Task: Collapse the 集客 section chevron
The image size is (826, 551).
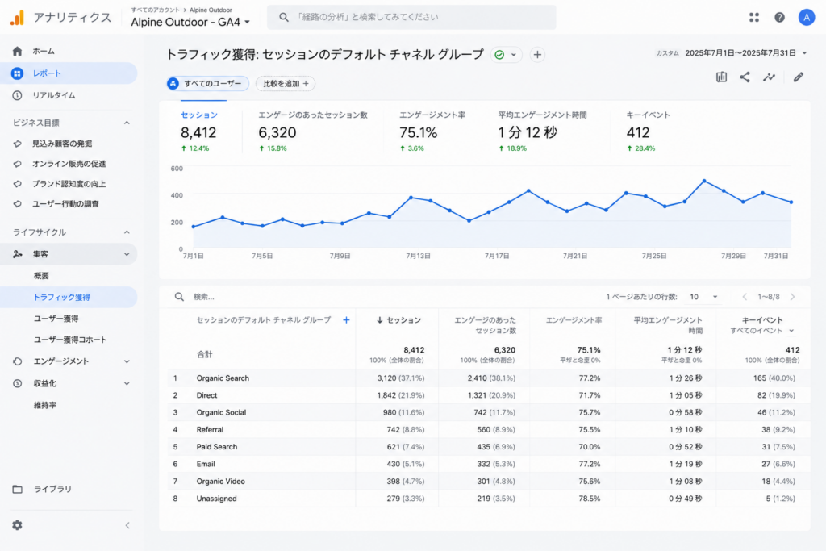Action: coord(127,254)
